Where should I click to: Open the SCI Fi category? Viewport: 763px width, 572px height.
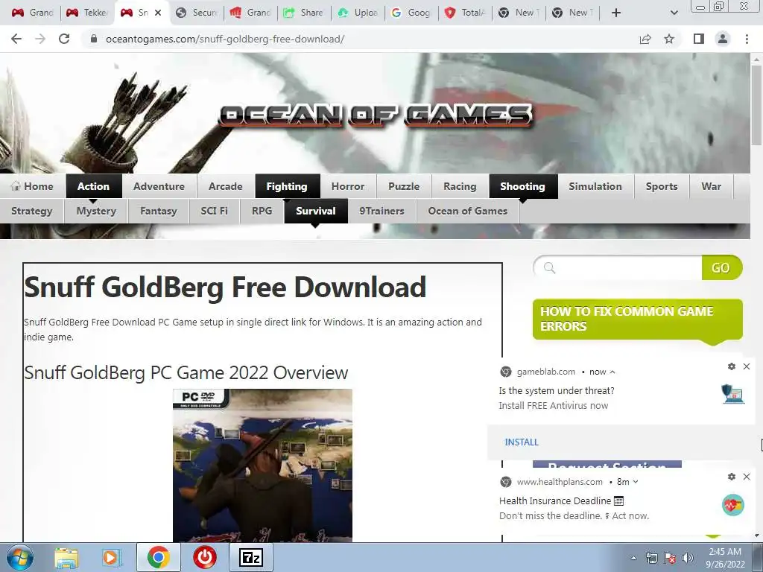214,211
